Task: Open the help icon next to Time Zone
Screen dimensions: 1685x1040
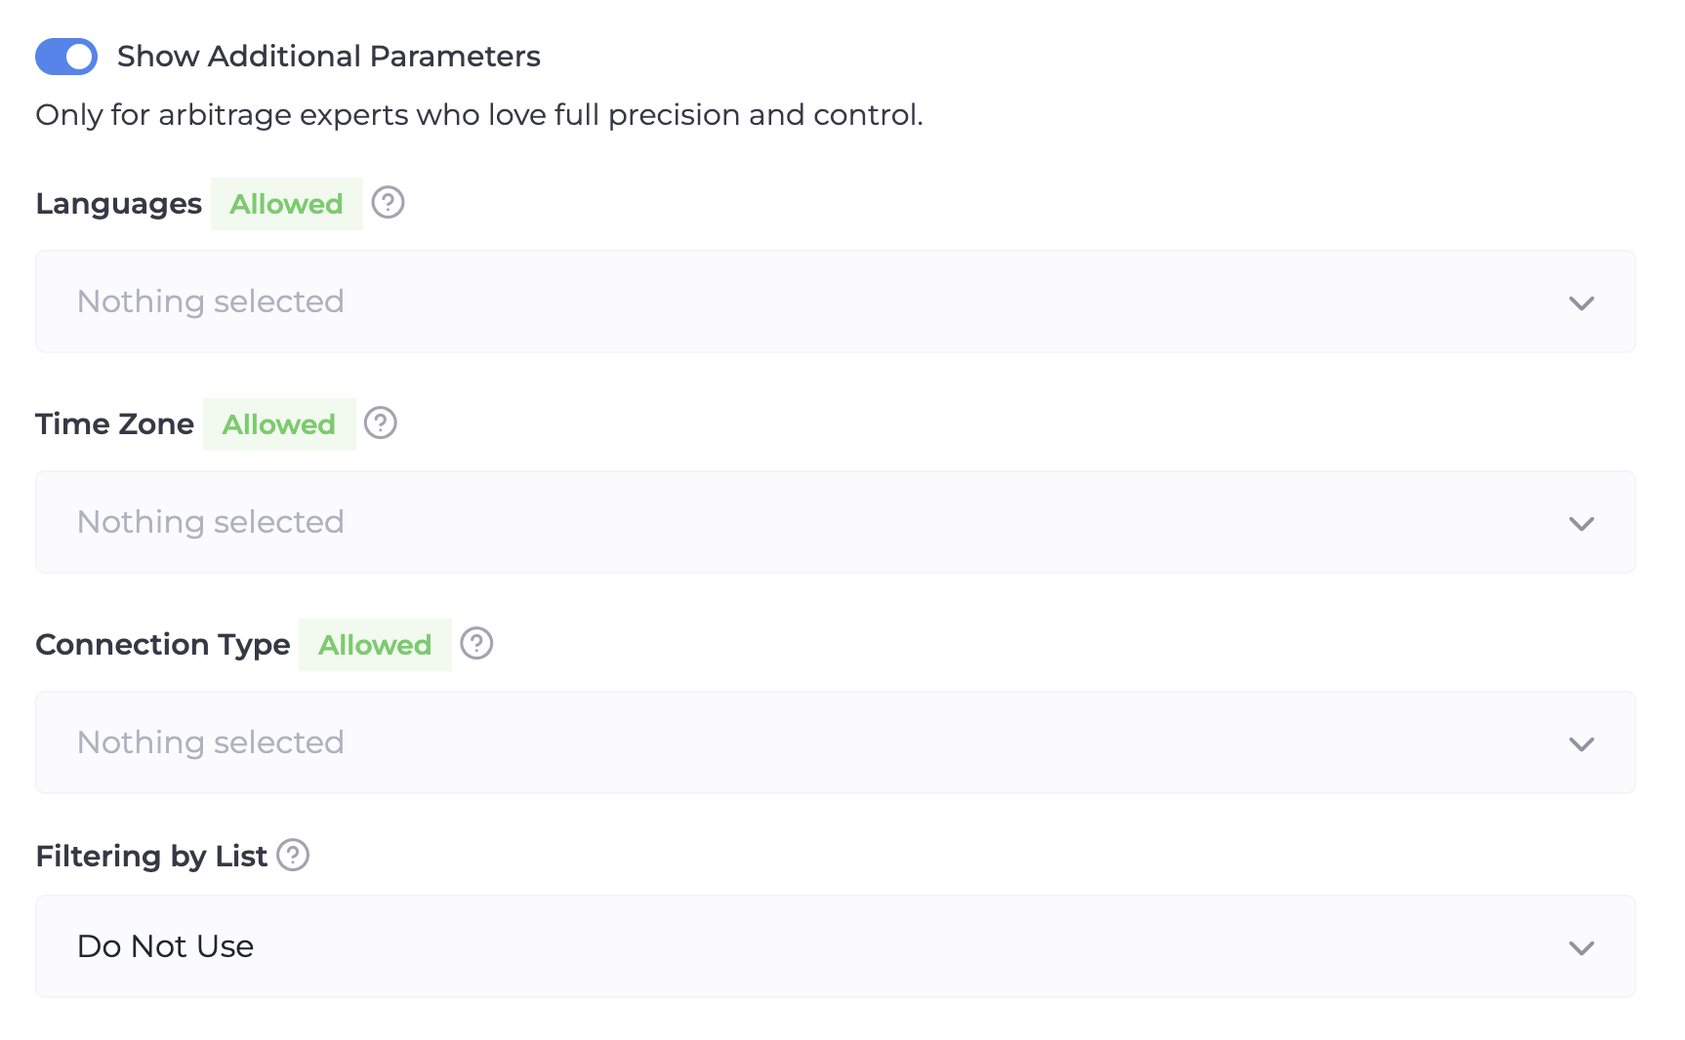Action: 380,423
